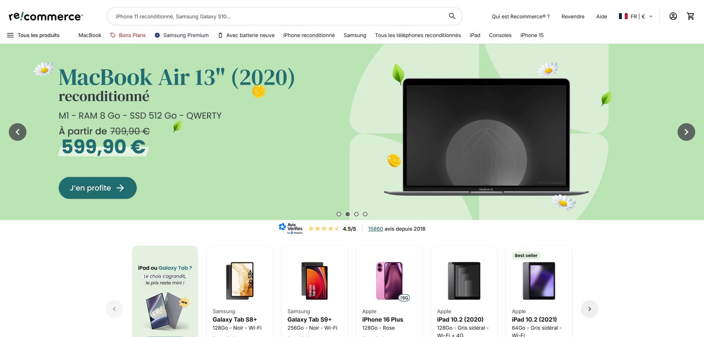Click the 4.5/5 rating text
Image resolution: width=704 pixels, height=337 pixels.
point(349,229)
